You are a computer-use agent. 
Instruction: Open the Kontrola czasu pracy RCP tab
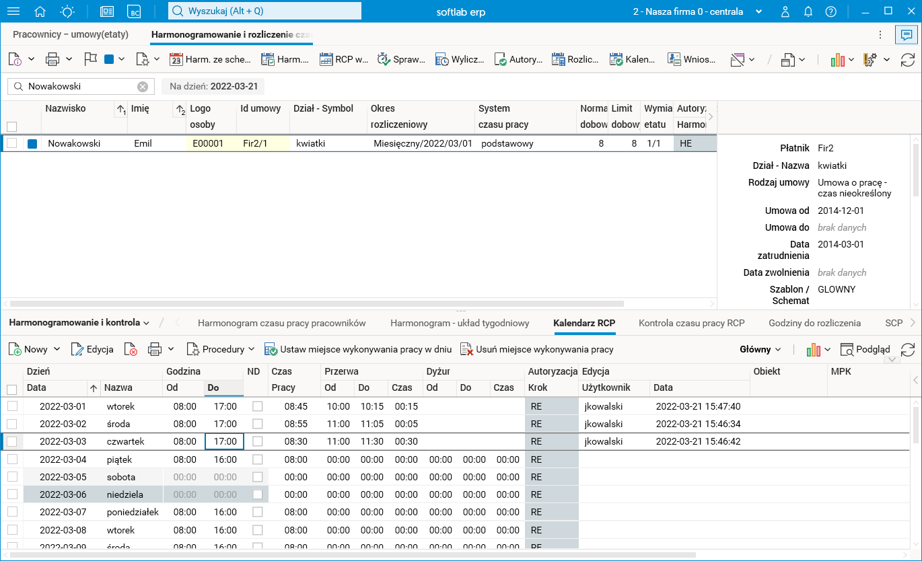point(692,323)
